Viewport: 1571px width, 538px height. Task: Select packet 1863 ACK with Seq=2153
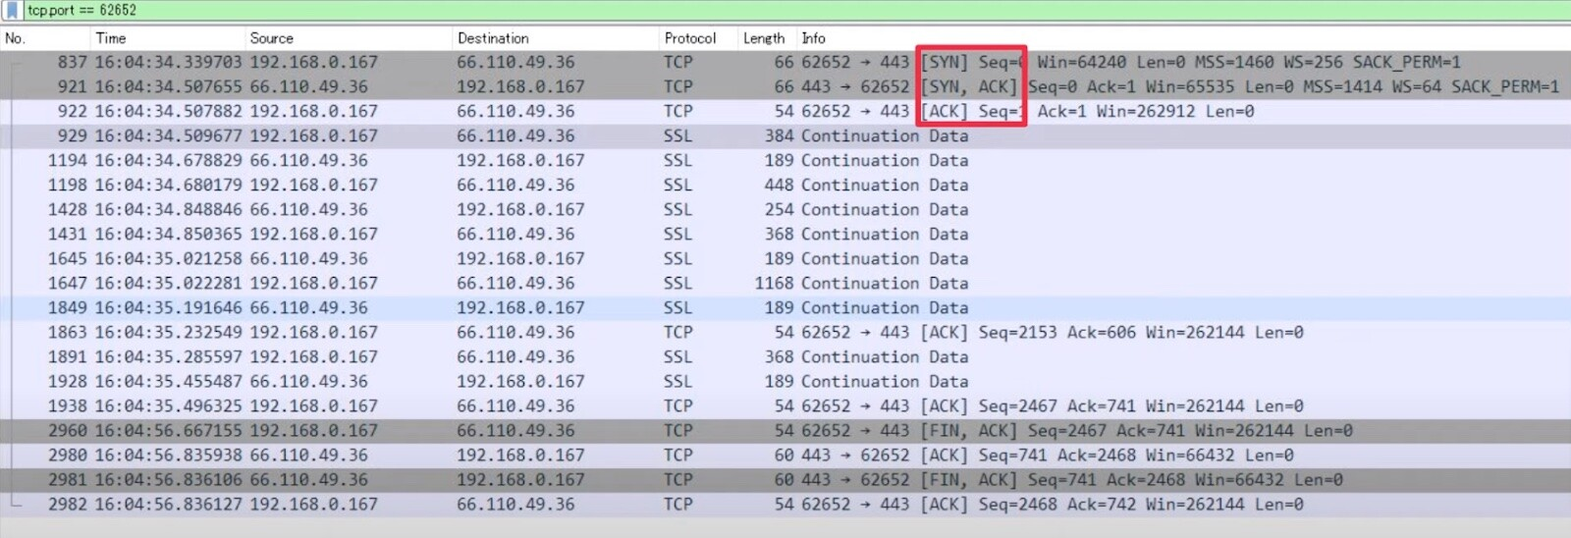[491, 332]
